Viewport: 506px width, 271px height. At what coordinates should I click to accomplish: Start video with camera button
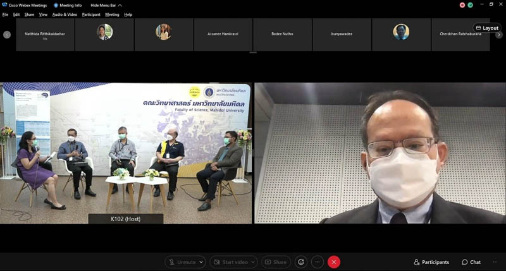click(230, 262)
